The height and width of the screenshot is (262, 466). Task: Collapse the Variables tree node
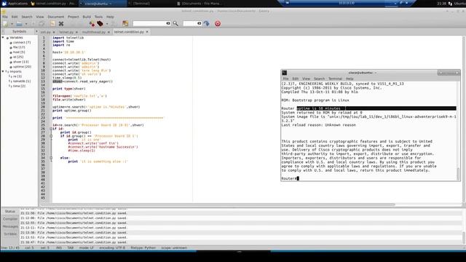(x=3, y=38)
